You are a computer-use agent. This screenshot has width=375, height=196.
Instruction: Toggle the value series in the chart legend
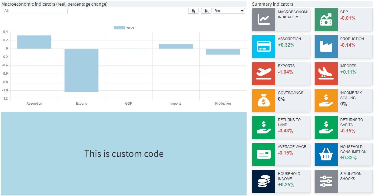tap(124, 27)
